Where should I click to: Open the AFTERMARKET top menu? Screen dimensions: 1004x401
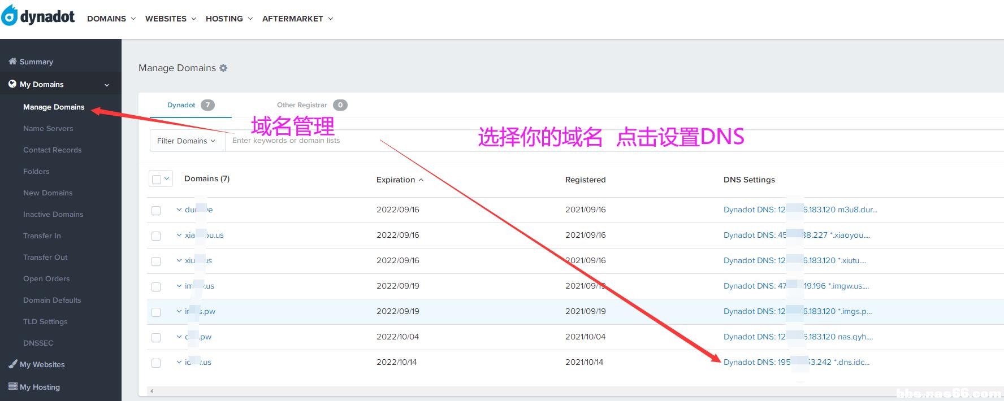[297, 19]
